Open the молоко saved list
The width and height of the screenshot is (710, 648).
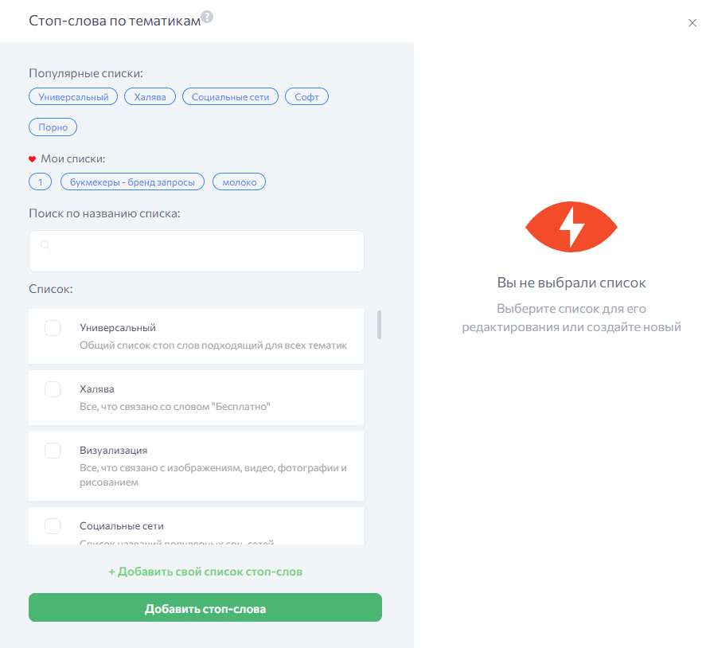coord(239,182)
